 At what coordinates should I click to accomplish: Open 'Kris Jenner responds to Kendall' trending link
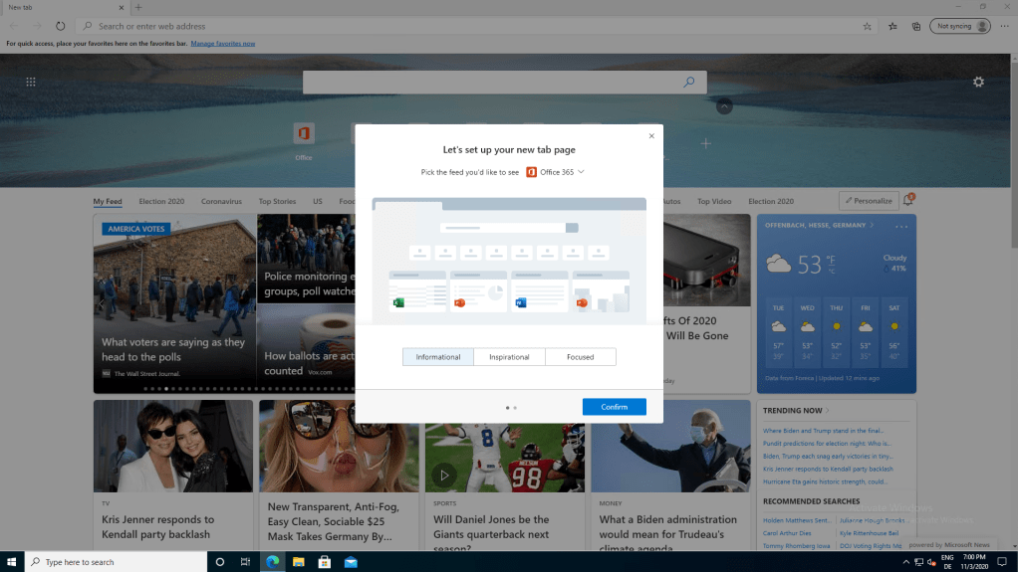pos(828,469)
